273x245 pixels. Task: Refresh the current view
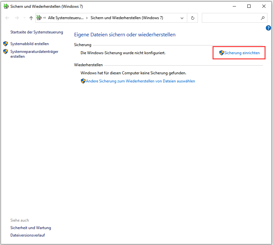point(192,18)
